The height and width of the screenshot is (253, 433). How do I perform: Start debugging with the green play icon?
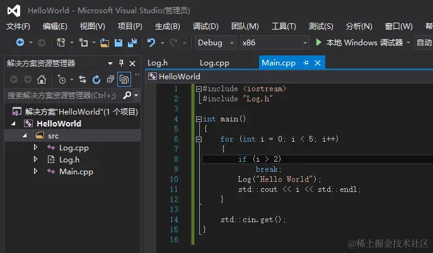[x=319, y=42]
